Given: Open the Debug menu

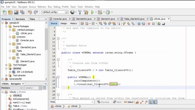Looking at the screenshot, I should point(57,7).
